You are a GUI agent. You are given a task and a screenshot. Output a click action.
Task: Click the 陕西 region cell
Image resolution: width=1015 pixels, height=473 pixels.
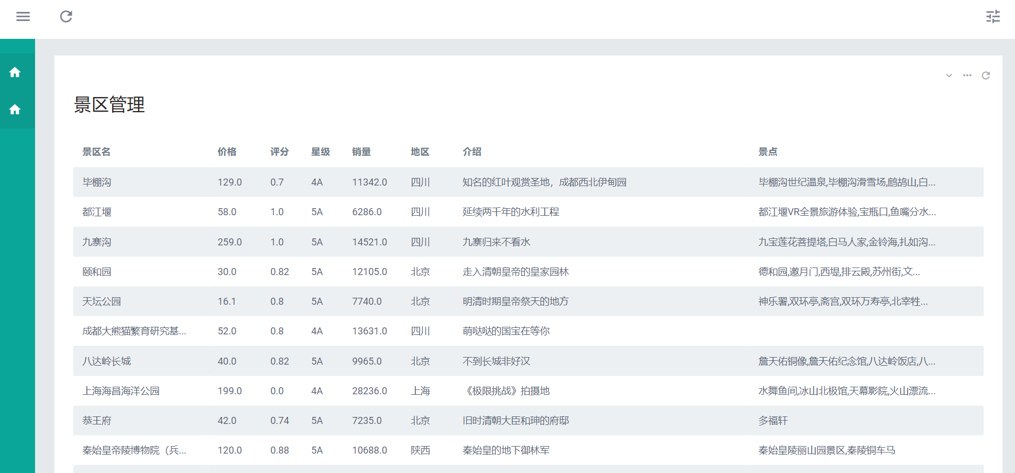pyautogui.click(x=420, y=450)
